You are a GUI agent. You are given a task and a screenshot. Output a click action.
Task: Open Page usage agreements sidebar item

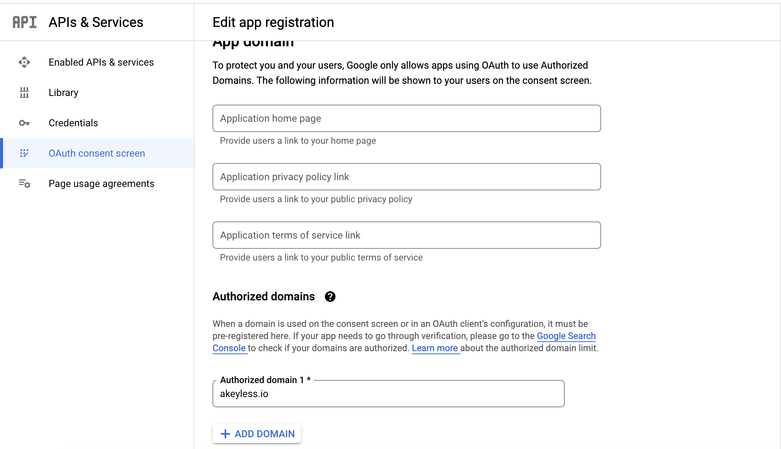(x=101, y=184)
